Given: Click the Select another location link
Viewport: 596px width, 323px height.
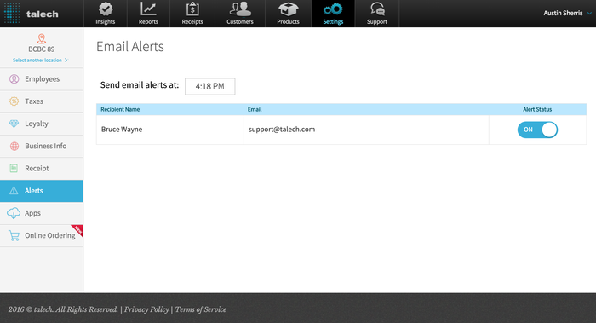Looking at the screenshot, I should [37, 61].
